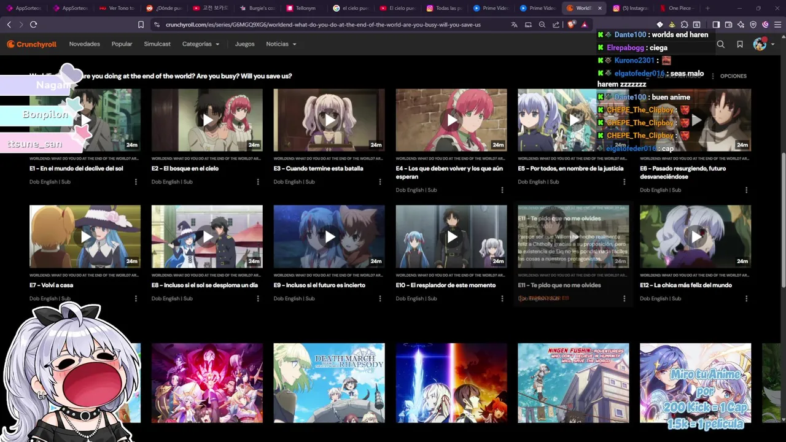This screenshot has width=786, height=442.
Task: Expand the Noticias dropdown
Action: [x=281, y=44]
